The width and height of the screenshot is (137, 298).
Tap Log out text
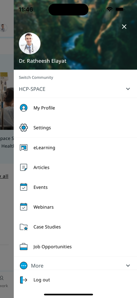tap(42, 280)
